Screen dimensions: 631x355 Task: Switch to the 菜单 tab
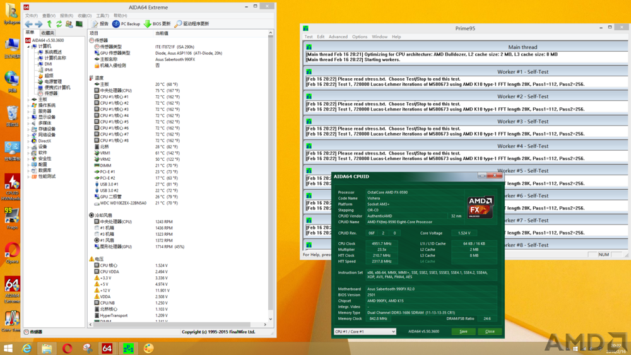point(30,33)
